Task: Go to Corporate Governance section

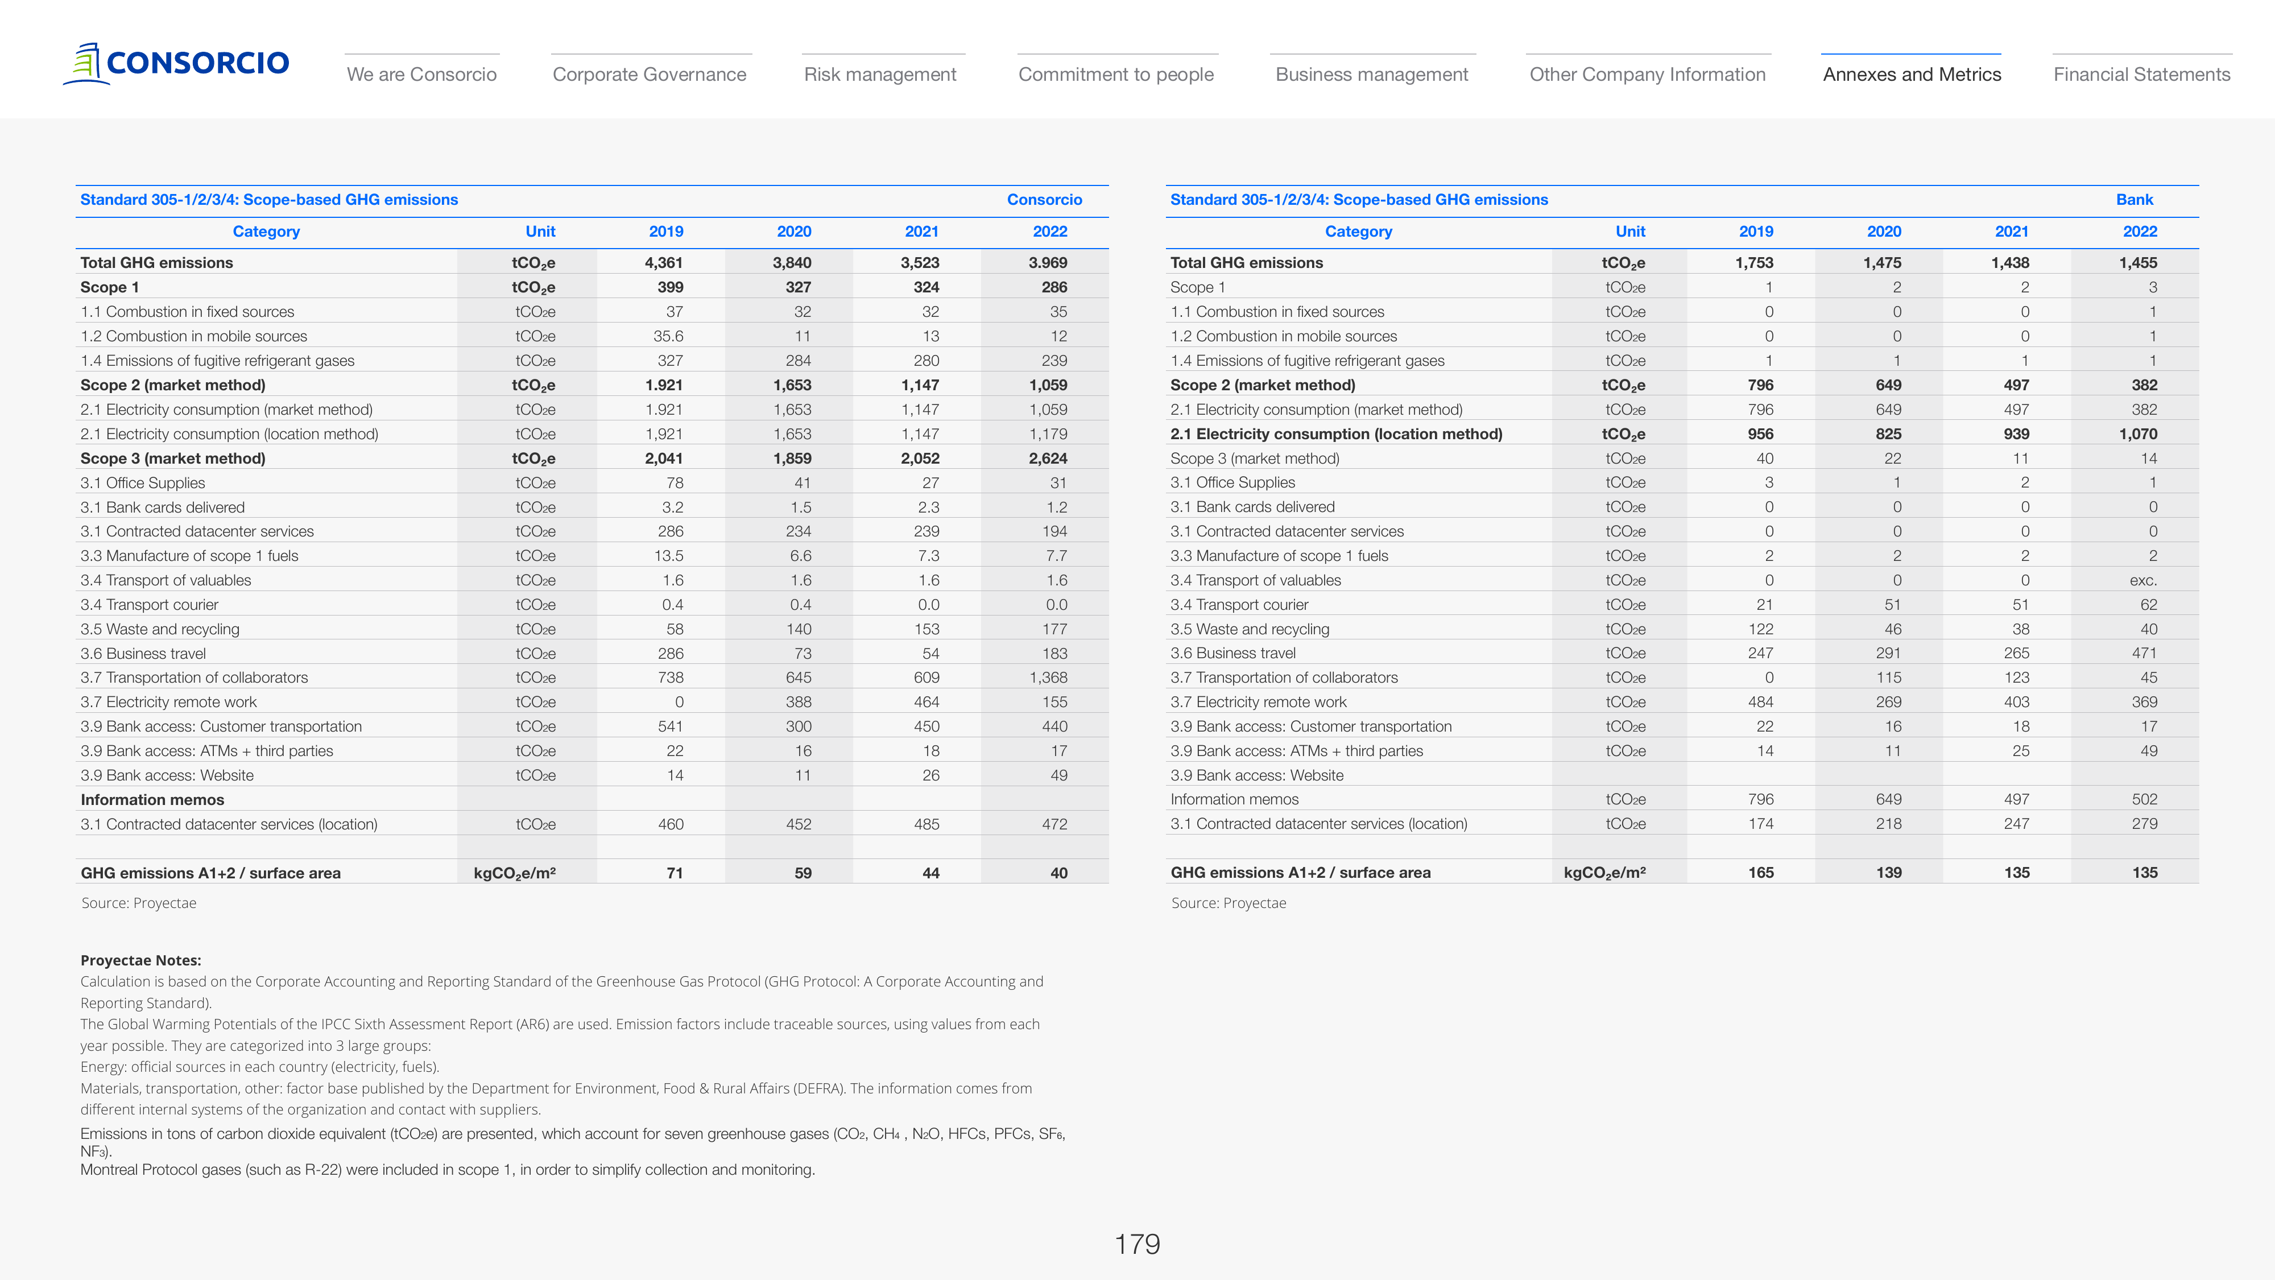Action: click(x=650, y=74)
